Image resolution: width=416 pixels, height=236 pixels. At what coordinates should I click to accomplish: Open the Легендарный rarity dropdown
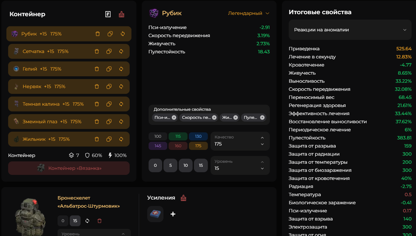[248, 14]
